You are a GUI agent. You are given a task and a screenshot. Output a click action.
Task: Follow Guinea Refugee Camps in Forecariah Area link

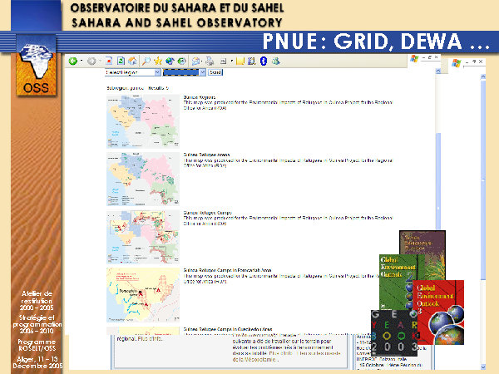[x=228, y=270]
